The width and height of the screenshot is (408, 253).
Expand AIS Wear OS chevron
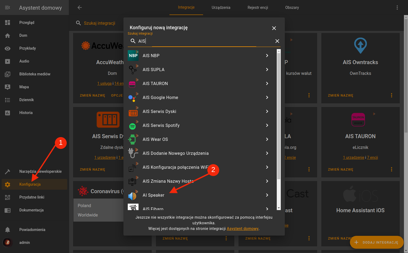267,139
